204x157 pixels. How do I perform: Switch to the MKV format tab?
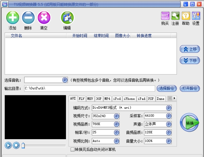pyautogui.click(x=90, y=99)
